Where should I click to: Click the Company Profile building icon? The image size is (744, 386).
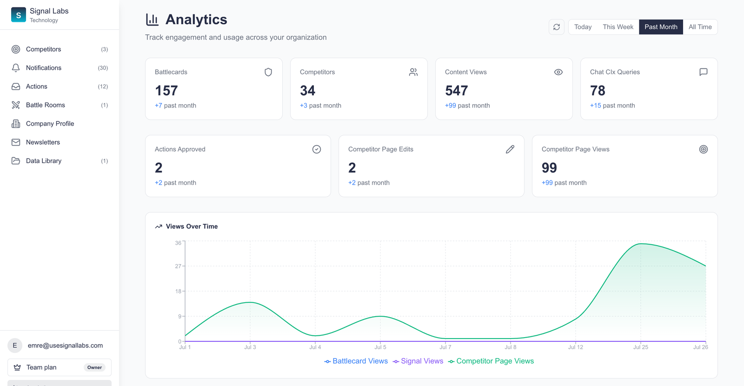(x=16, y=124)
